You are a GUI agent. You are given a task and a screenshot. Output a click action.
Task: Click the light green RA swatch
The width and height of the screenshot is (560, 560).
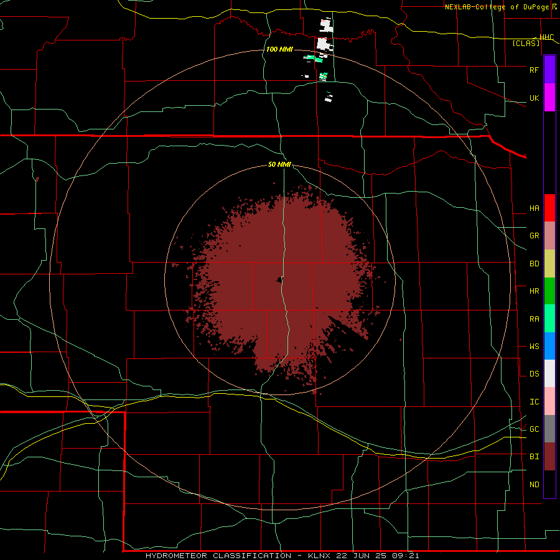click(x=549, y=319)
